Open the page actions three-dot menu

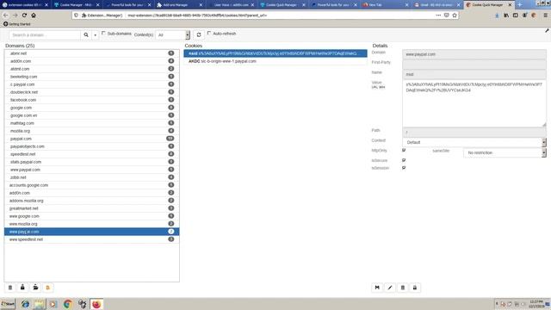point(438,15)
